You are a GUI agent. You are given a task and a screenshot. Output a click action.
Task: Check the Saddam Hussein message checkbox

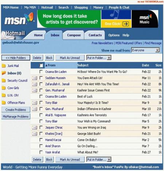click(x=41, y=78)
